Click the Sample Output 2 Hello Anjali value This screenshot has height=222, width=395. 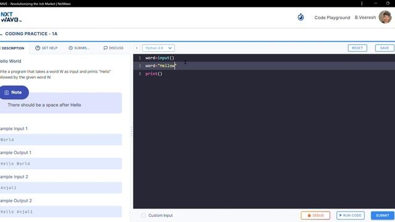click(60, 212)
